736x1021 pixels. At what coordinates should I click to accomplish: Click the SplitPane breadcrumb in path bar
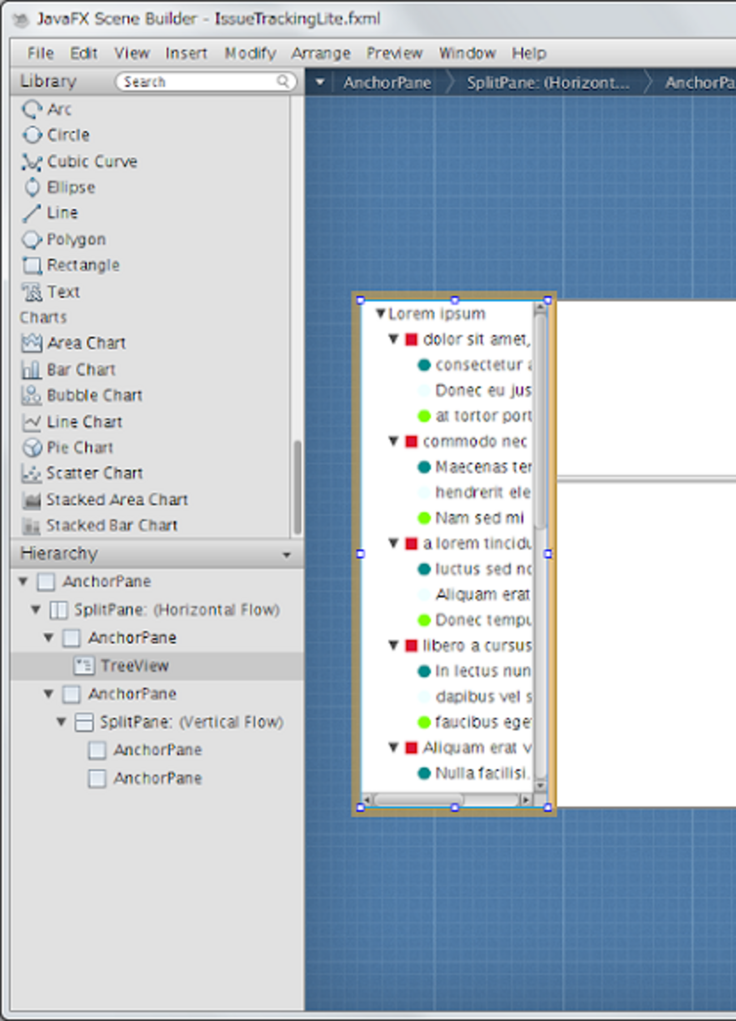547,83
